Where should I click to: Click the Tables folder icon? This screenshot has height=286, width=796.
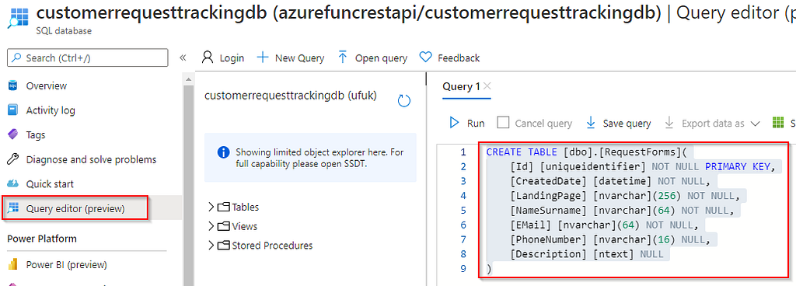tap(224, 207)
